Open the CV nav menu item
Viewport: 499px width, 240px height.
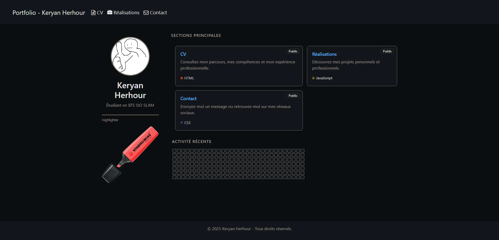[x=100, y=12]
